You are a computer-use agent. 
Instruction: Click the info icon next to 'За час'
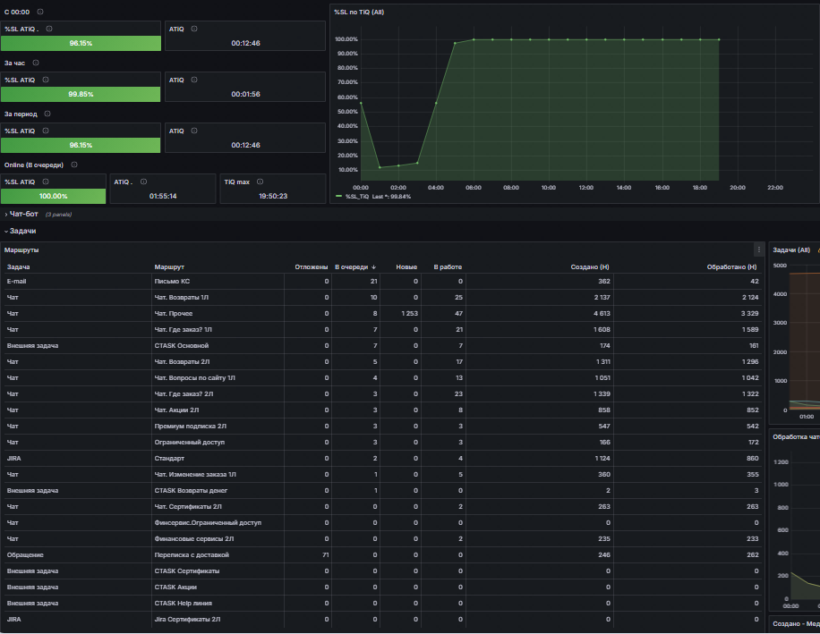[x=36, y=63]
